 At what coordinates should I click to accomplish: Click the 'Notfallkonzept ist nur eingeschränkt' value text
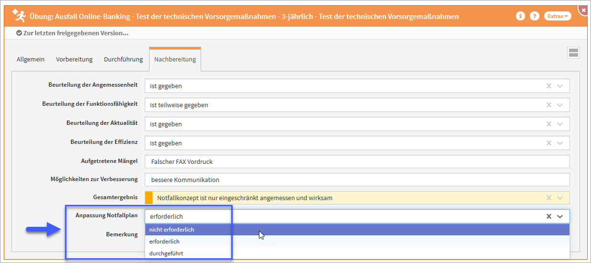tap(245, 198)
